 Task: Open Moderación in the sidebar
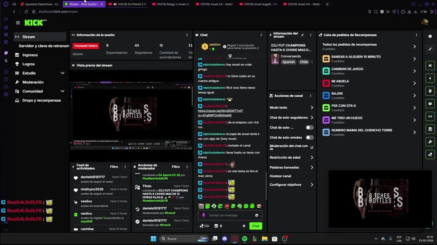click(40, 82)
